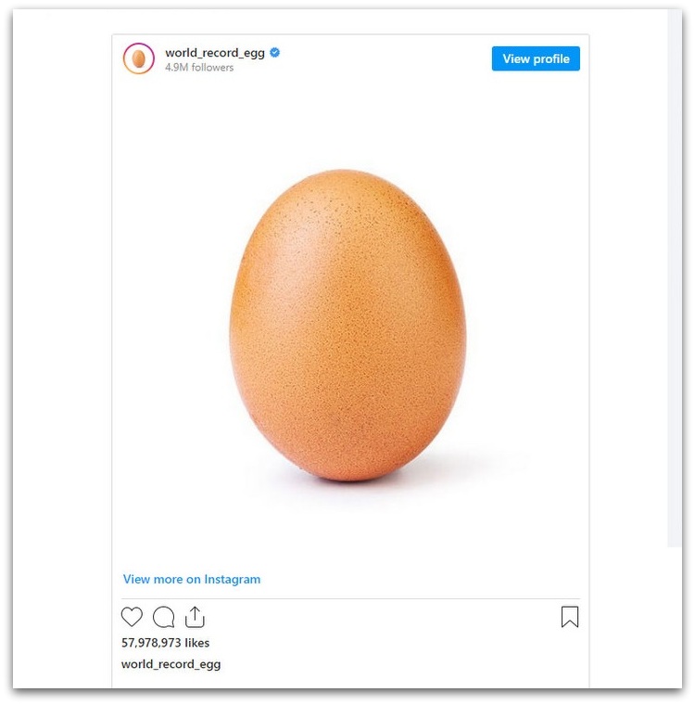Open comments with the speech bubble icon
The height and width of the screenshot is (705, 695).
(163, 617)
